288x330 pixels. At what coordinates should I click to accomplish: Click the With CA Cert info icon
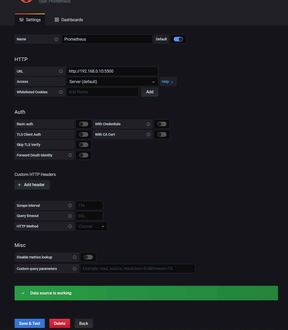(148, 134)
